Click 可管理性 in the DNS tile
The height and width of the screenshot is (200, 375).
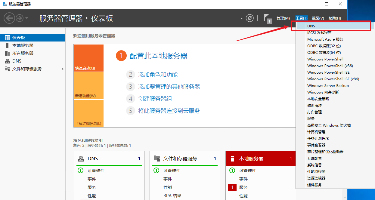pos(96,171)
